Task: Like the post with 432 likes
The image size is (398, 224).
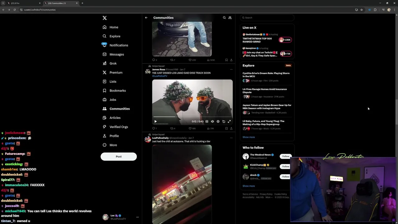Action: 192,60
